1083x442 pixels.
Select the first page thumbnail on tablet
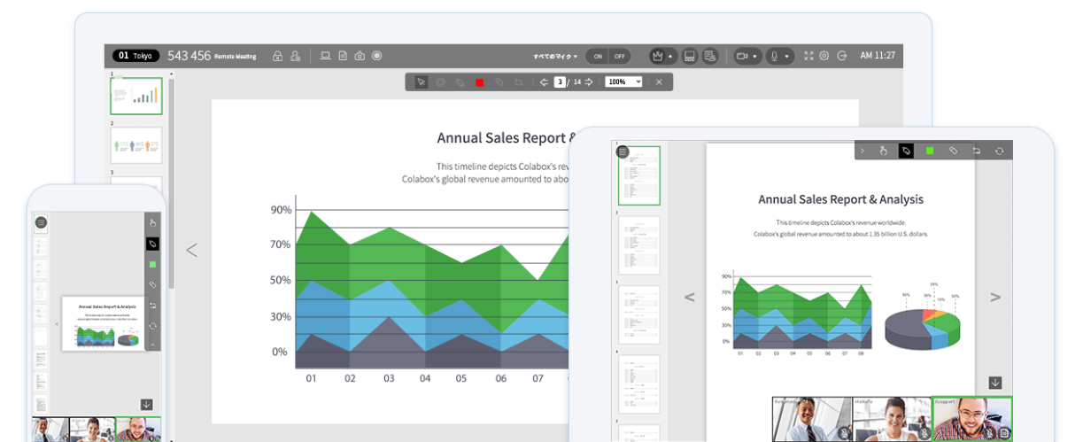tap(639, 176)
